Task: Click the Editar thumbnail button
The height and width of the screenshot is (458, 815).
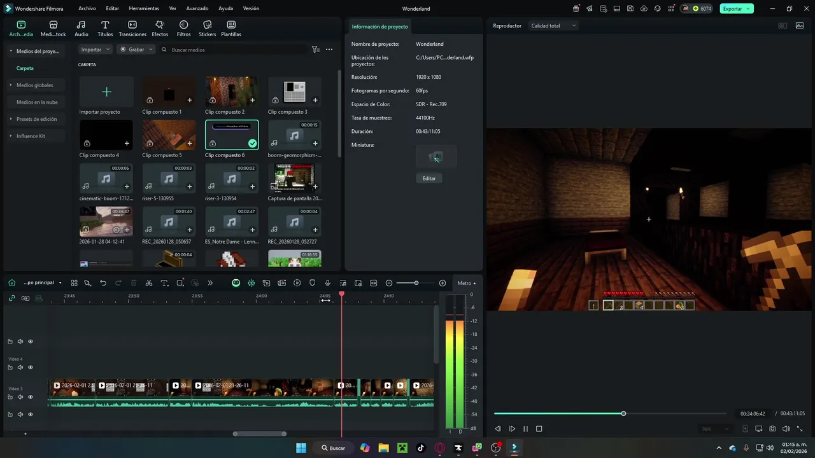Action: pyautogui.click(x=429, y=178)
